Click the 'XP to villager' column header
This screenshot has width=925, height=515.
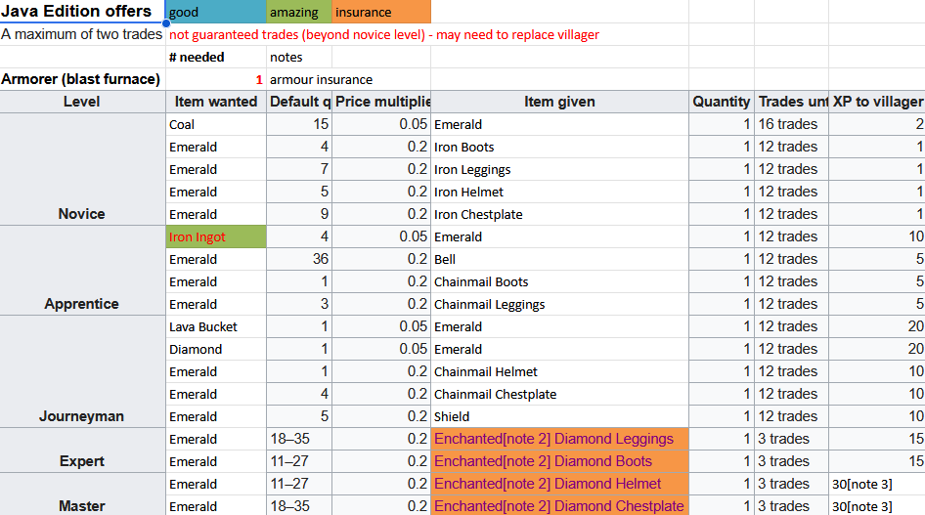click(x=877, y=102)
